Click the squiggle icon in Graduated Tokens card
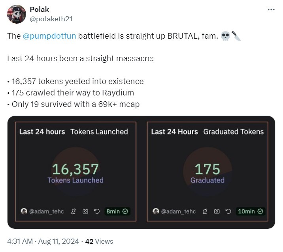This screenshot has width=283, height=252. tap(205, 211)
